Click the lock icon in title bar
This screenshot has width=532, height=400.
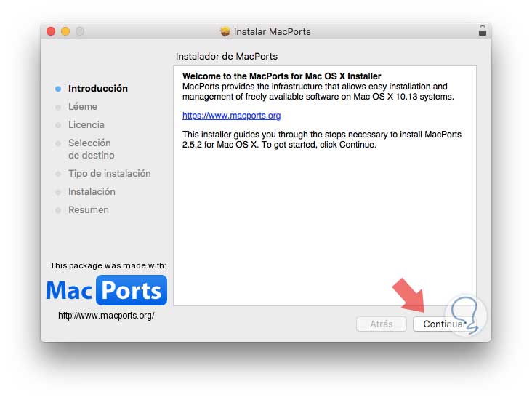(482, 31)
